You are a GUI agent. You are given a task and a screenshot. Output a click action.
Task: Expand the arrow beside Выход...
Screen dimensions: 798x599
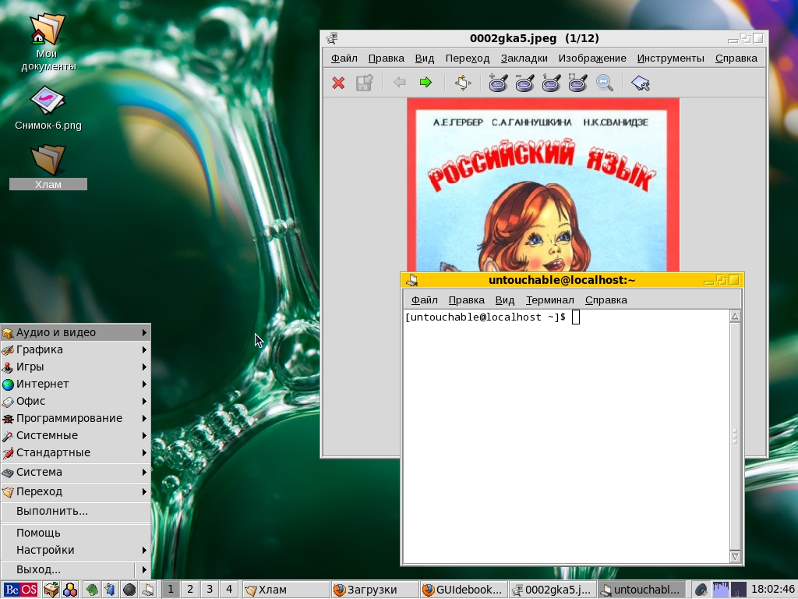(x=144, y=569)
